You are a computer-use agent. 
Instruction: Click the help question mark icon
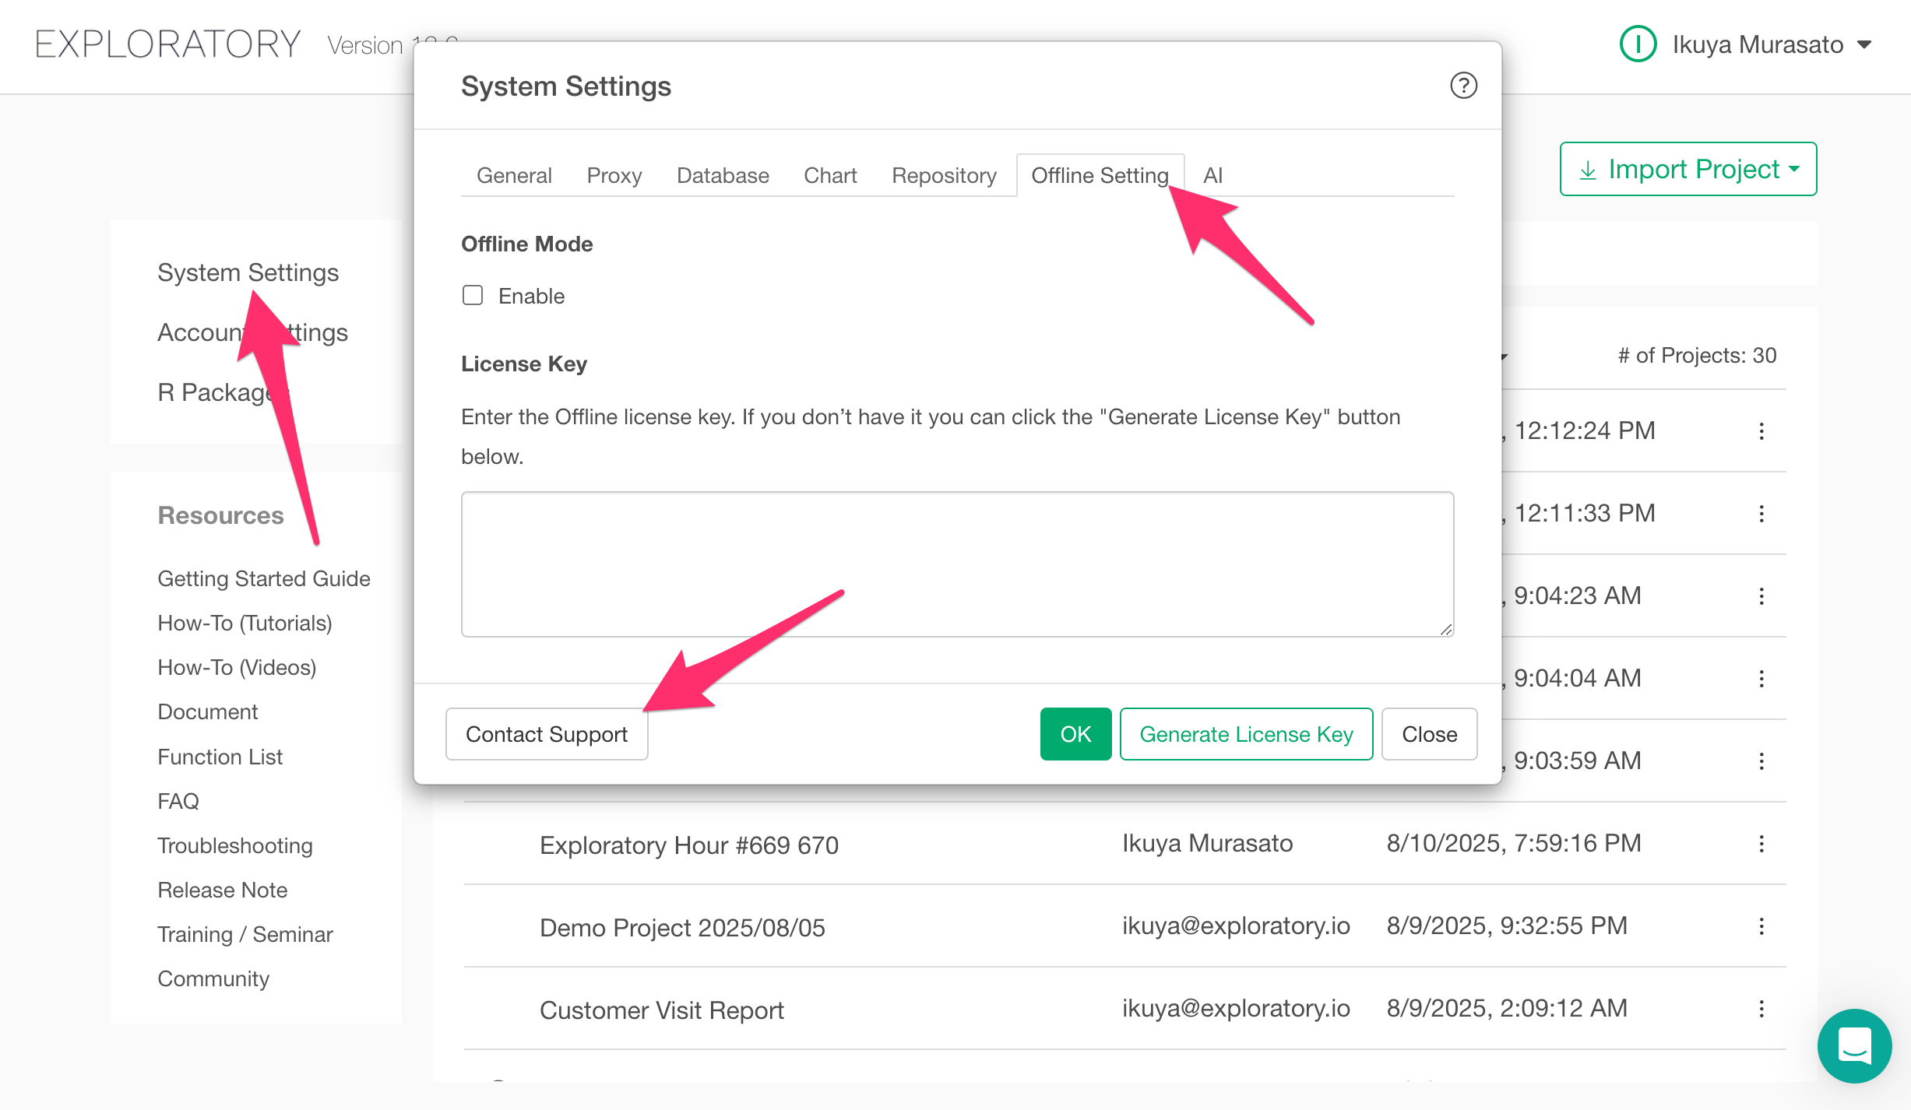pos(1463,86)
